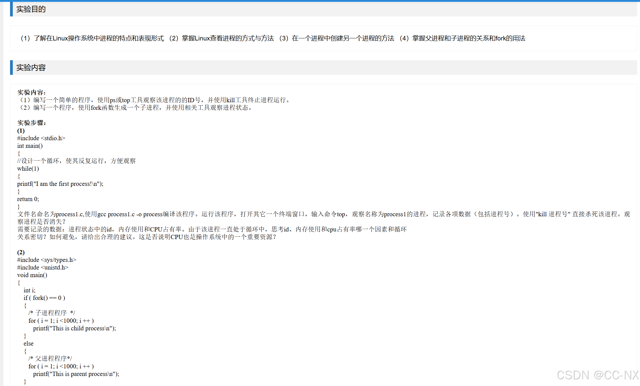640x386 pixels.
Task: Click the #include <sys/types.h> line
Action: point(47,260)
